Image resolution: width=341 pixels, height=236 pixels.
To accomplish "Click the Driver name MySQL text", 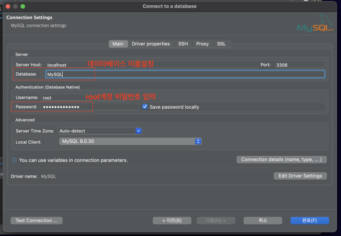I will pyautogui.click(x=49, y=176).
